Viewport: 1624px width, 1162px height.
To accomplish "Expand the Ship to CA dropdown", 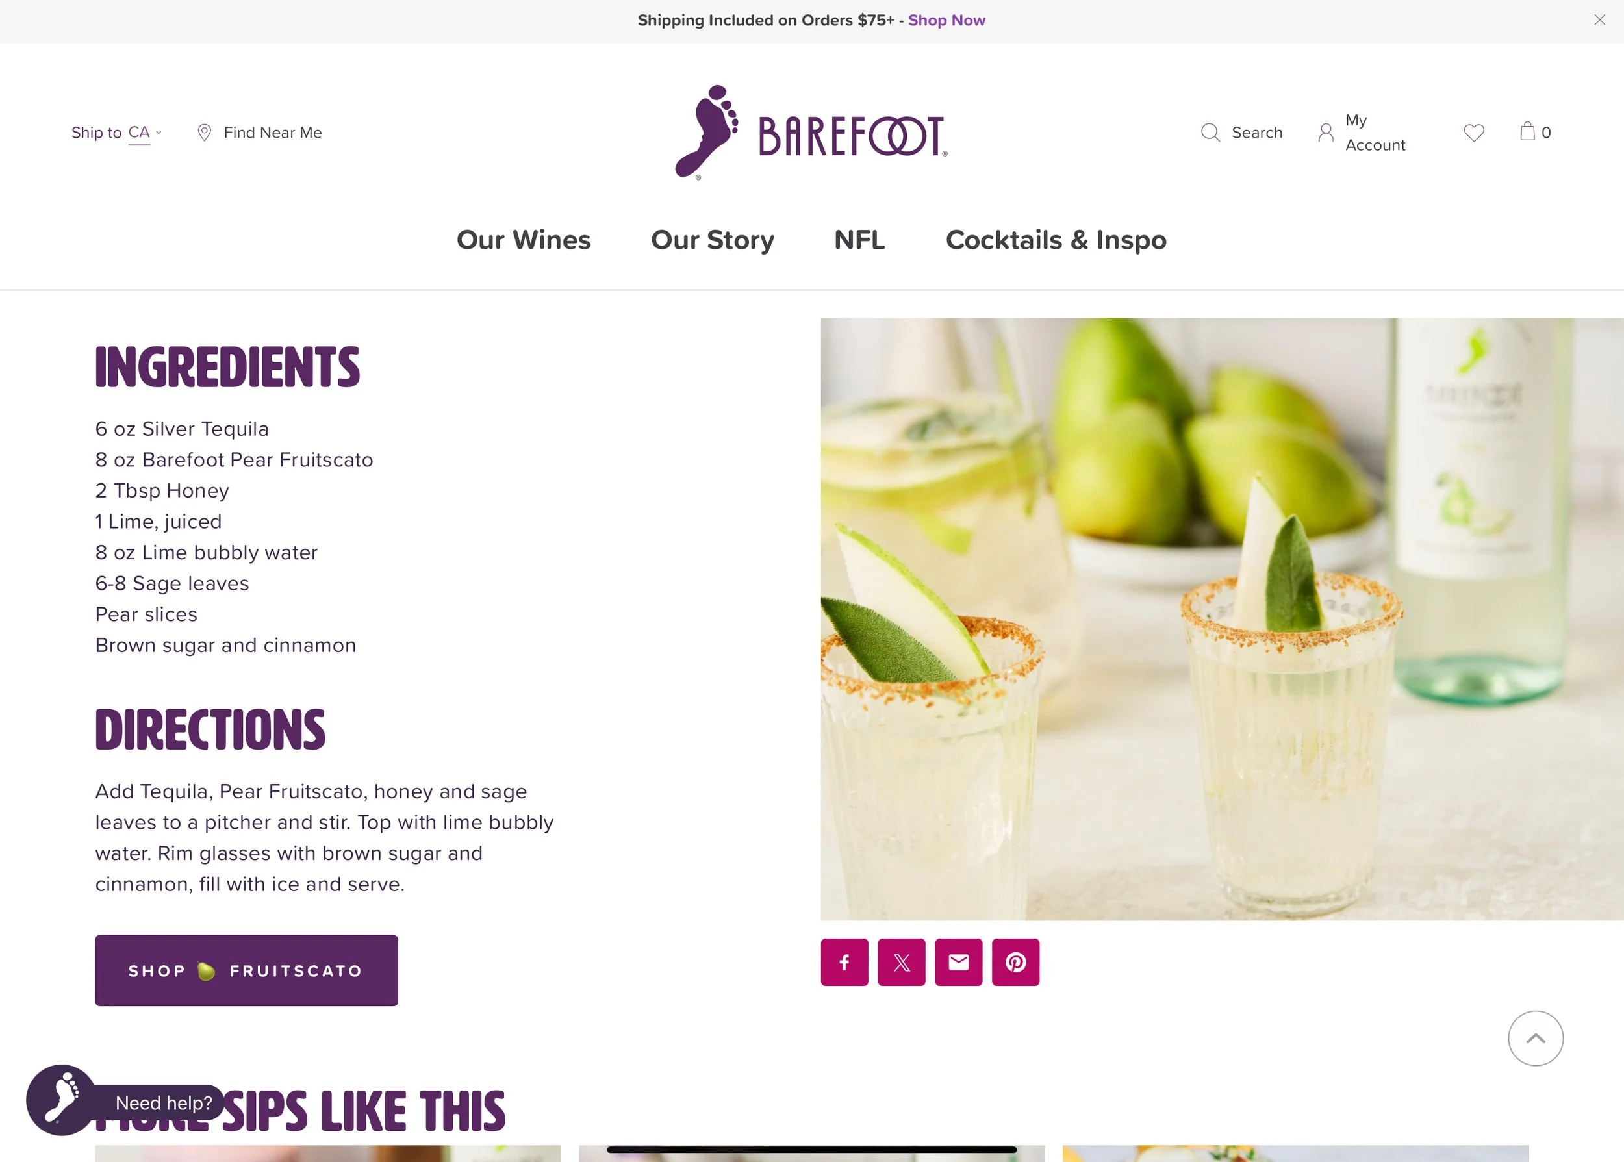I will (x=117, y=133).
